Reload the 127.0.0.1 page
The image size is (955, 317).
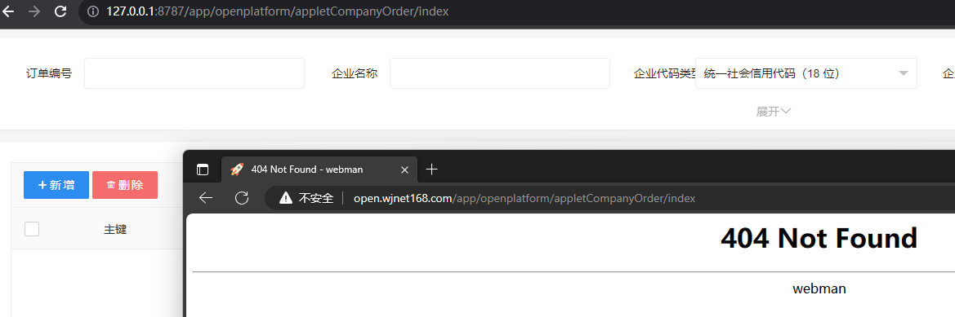pyautogui.click(x=60, y=11)
